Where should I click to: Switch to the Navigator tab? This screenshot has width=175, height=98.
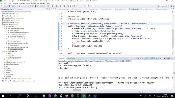tap(19, 9)
